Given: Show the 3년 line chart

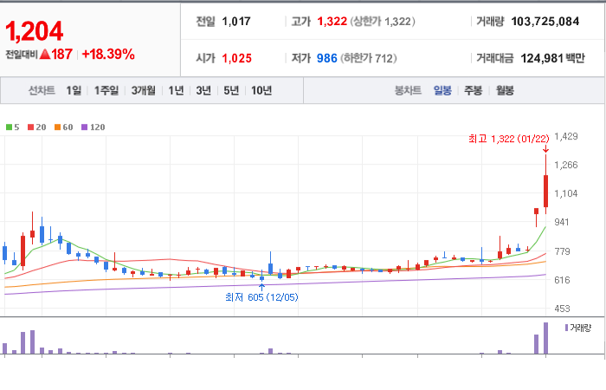Looking at the screenshot, I should point(203,90).
